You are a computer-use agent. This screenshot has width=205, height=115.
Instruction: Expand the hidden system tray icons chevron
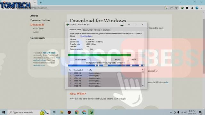(x=171, y=112)
